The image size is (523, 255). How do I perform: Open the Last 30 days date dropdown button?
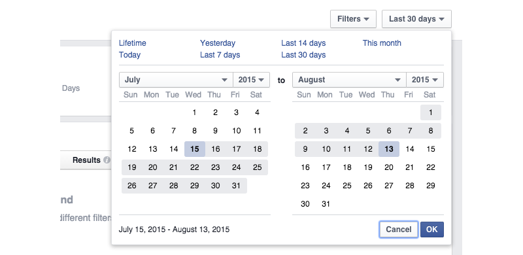click(416, 19)
